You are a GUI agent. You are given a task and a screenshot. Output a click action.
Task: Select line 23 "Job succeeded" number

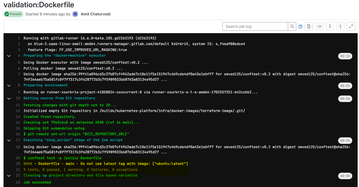click(18, 182)
